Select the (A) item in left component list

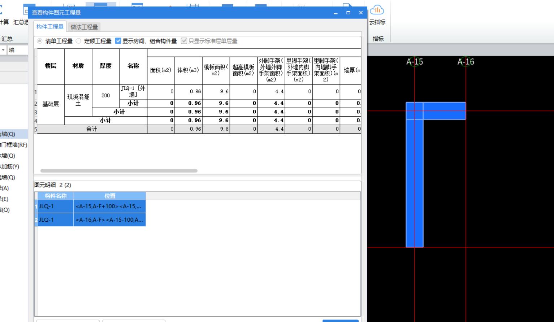tap(5, 188)
